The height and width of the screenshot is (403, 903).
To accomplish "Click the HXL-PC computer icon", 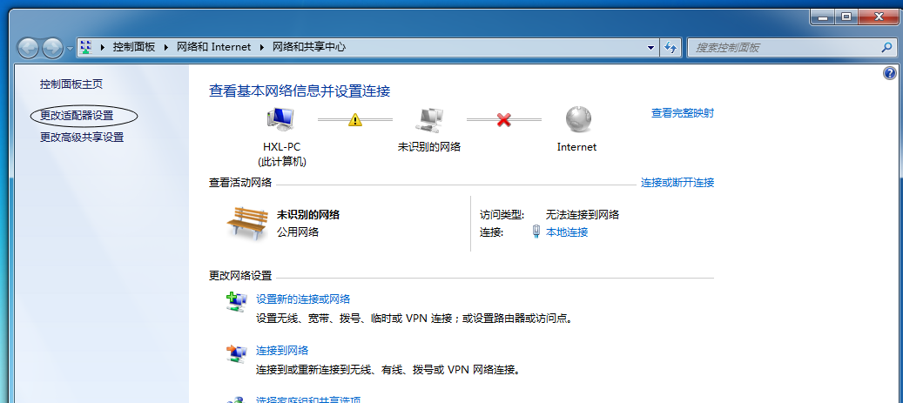I will [x=281, y=119].
